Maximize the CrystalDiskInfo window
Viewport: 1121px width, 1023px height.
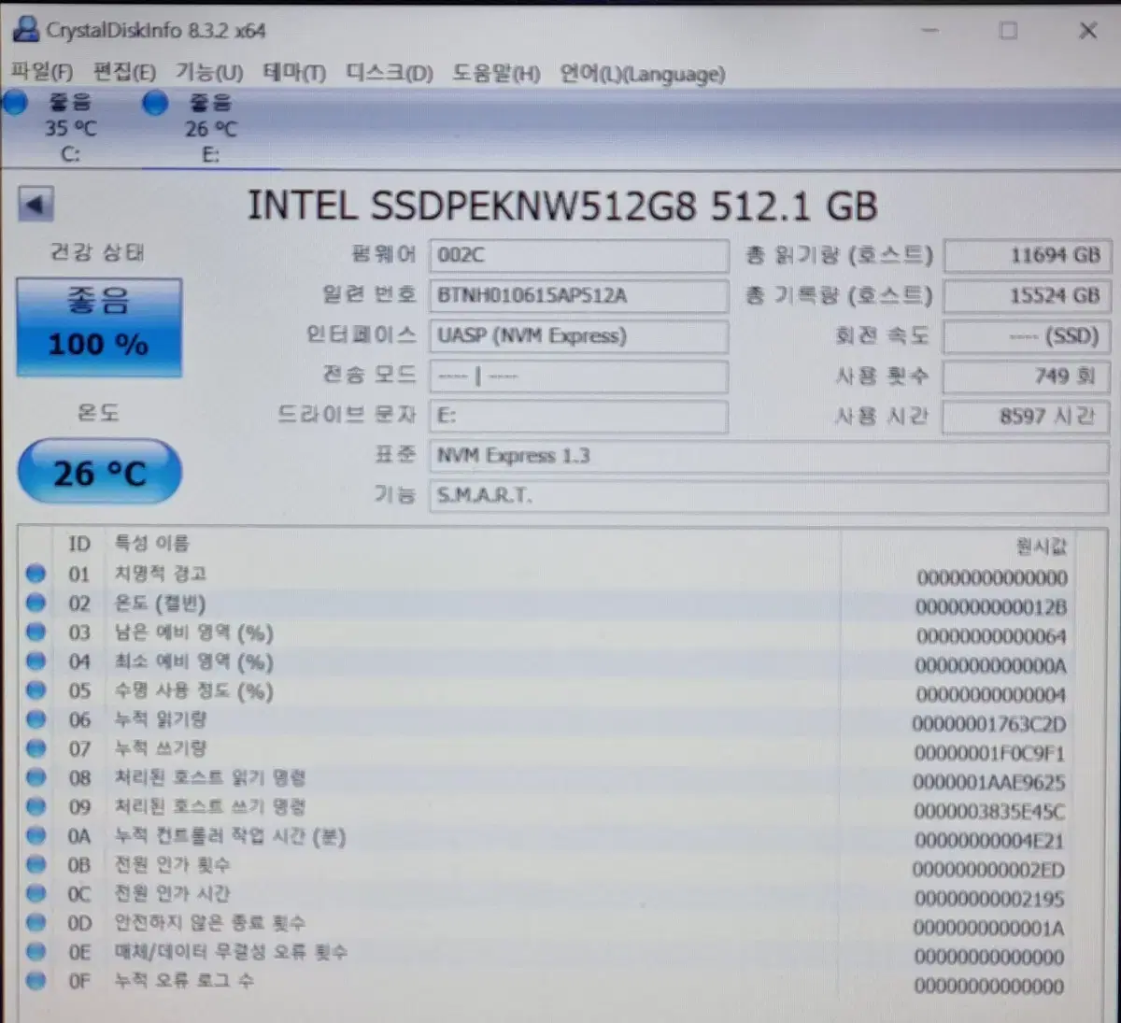1008,31
